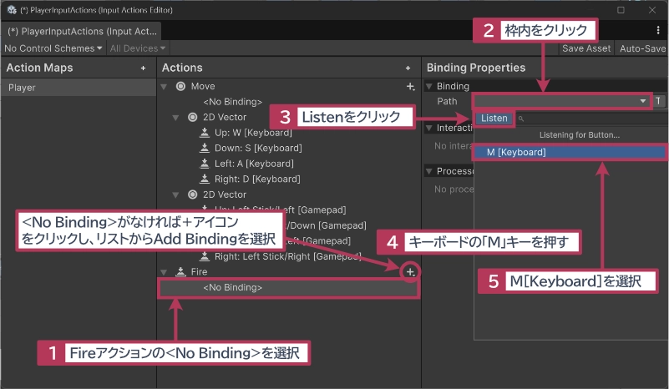Open the binding Path dropdown
Viewport: 669px width, 389px height.
(x=561, y=101)
